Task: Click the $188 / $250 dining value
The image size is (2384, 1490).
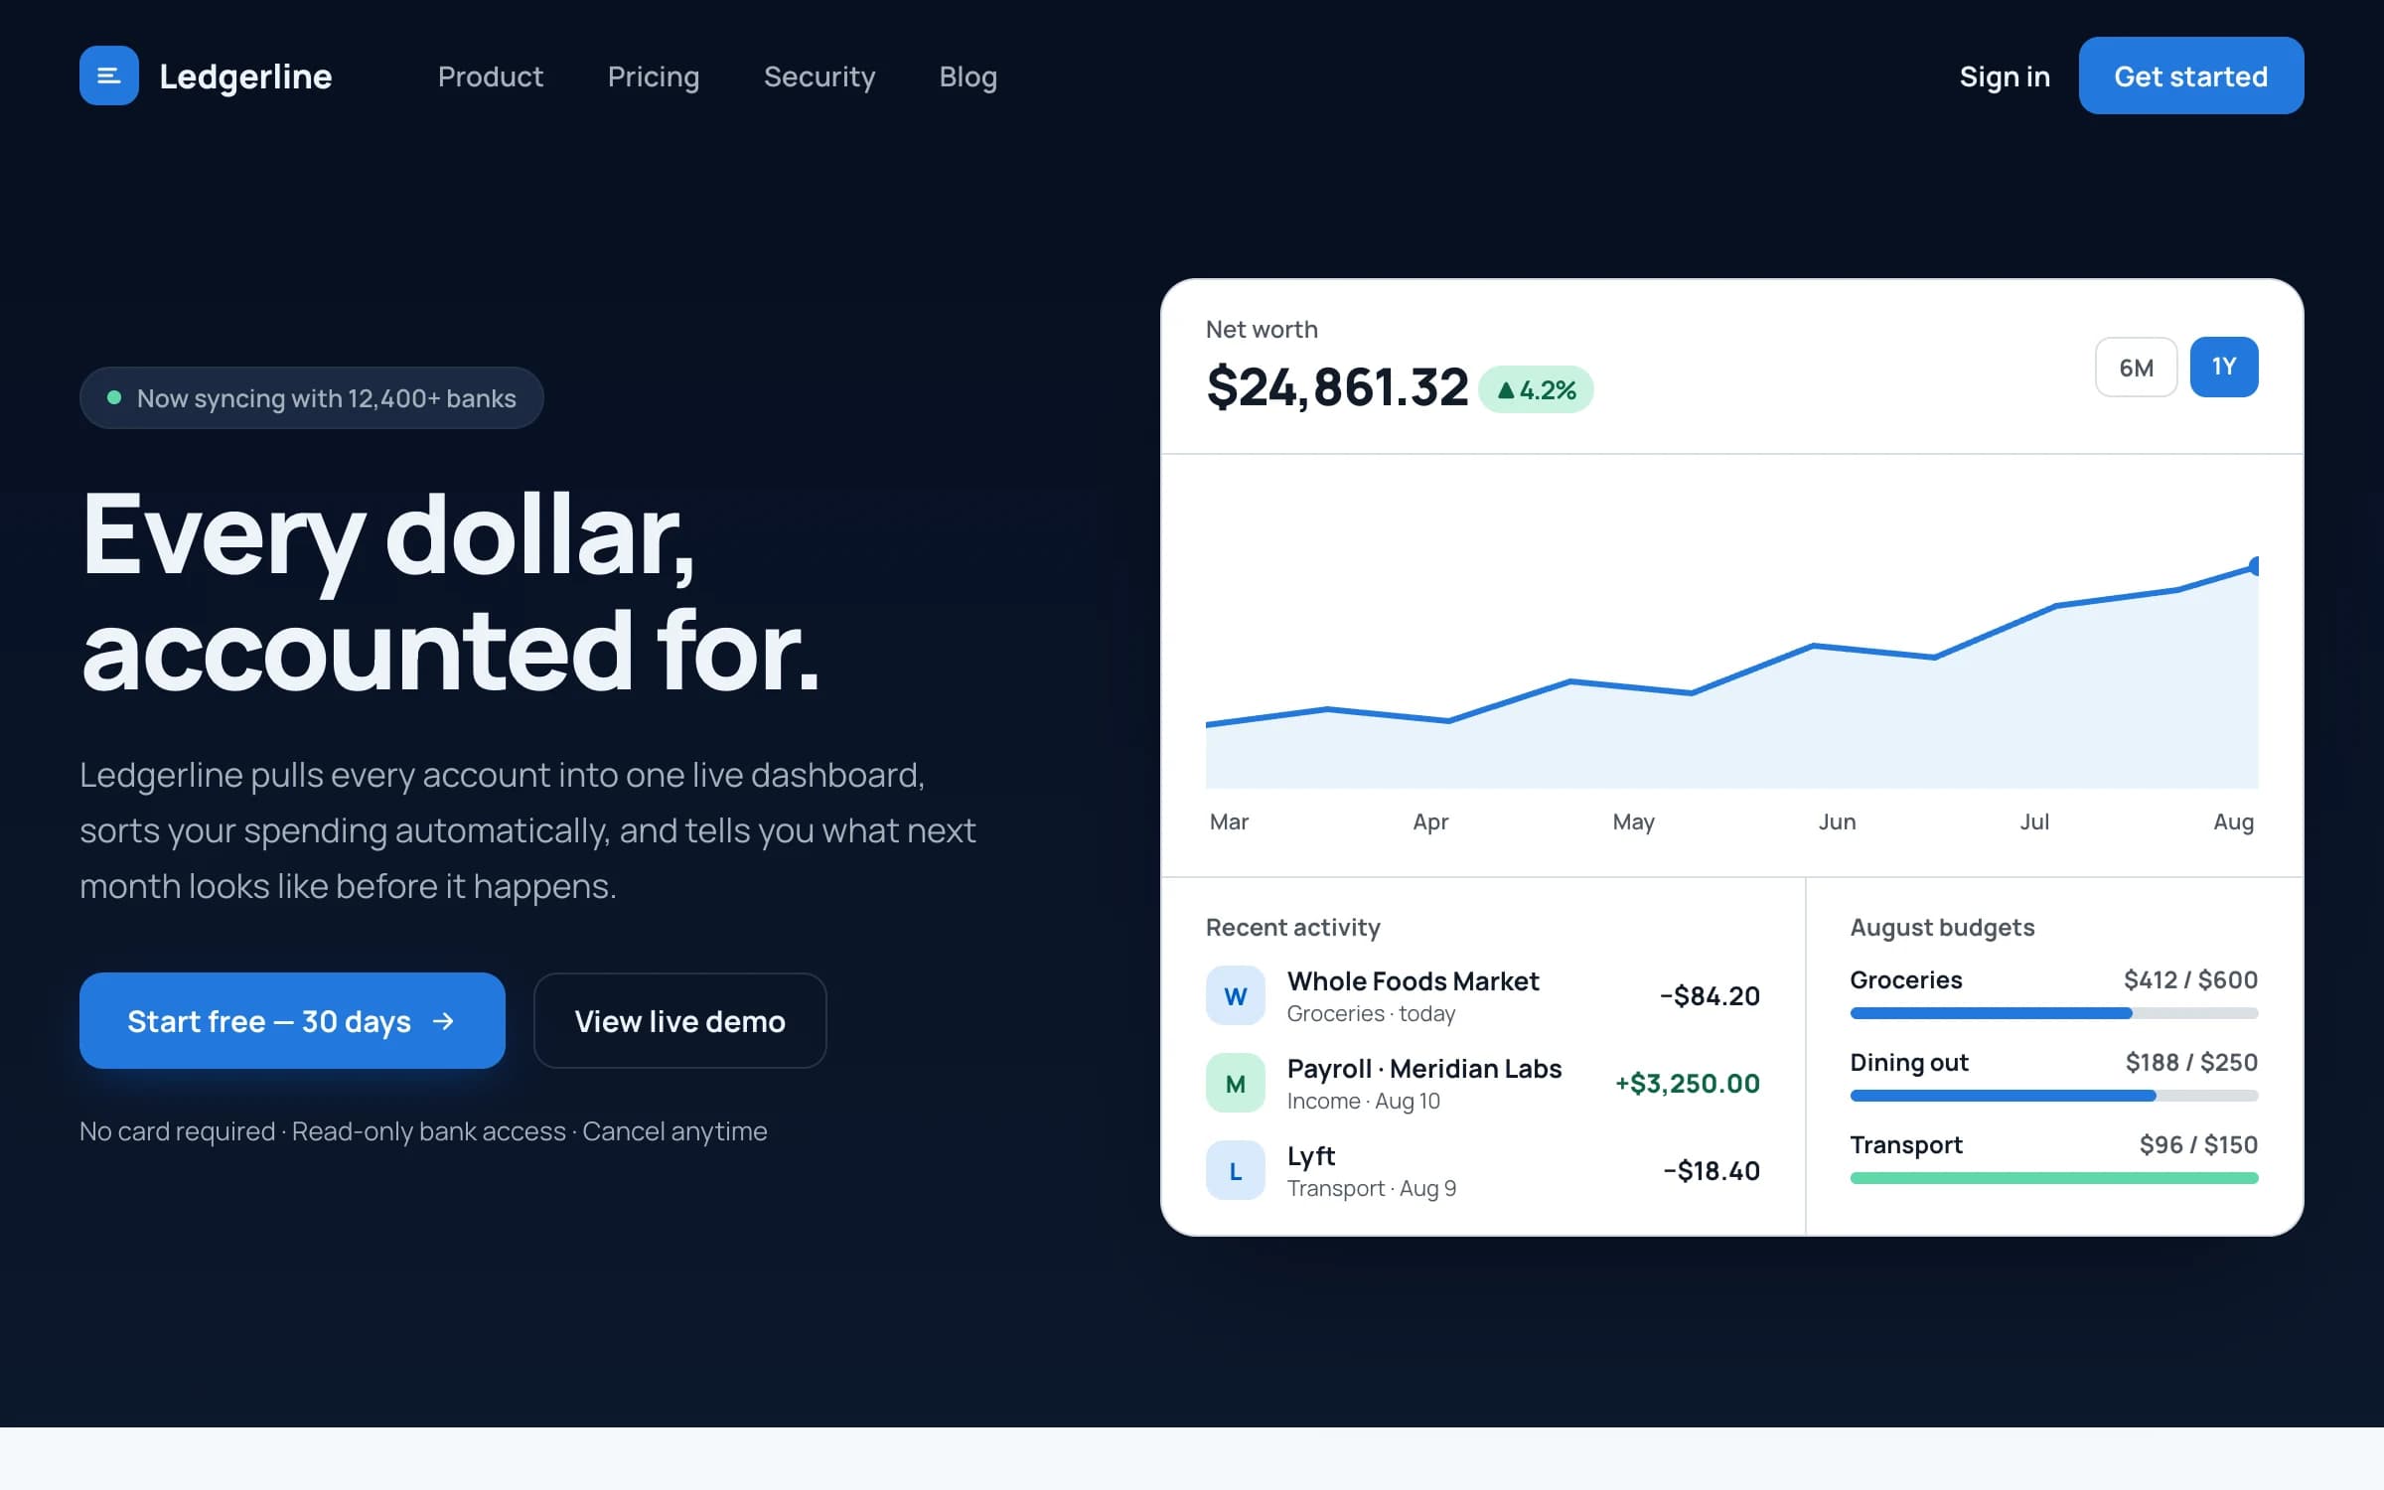Action: point(2191,1063)
